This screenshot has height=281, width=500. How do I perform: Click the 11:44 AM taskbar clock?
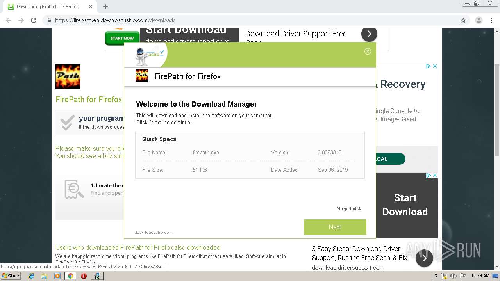(480, 276)
